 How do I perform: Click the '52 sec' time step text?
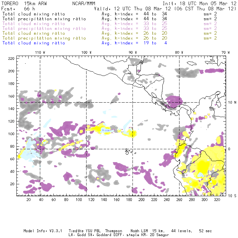click(x=206, y=231)
